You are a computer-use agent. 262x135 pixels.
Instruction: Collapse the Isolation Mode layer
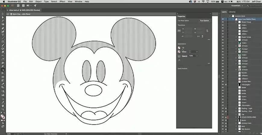tap(230, 16)
